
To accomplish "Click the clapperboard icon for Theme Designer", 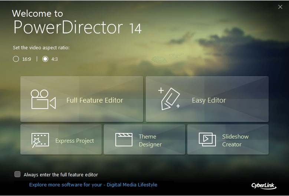I will [124, 140].
